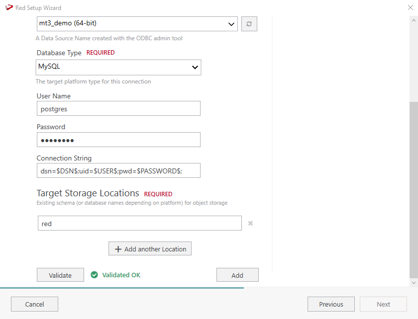Click the vertical scrollbar thumb
Screen dimensions: 418x319
click(413, 189)
